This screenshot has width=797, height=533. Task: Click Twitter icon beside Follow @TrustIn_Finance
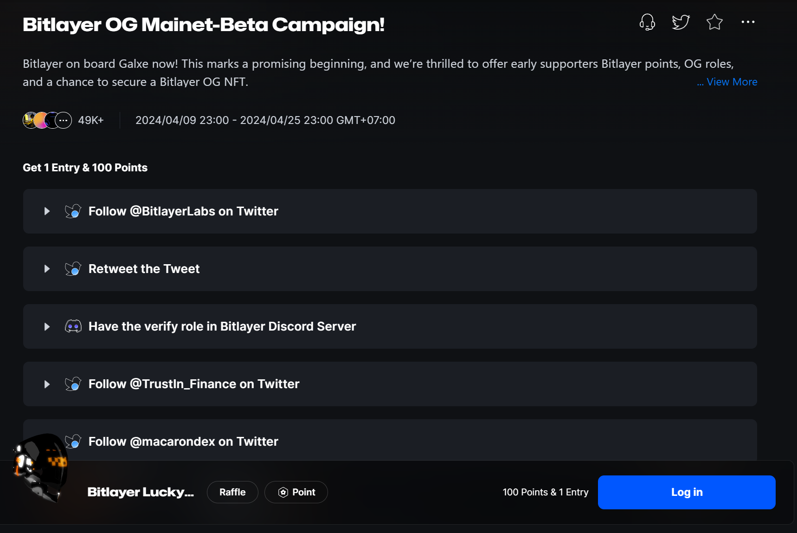point(73,384)
